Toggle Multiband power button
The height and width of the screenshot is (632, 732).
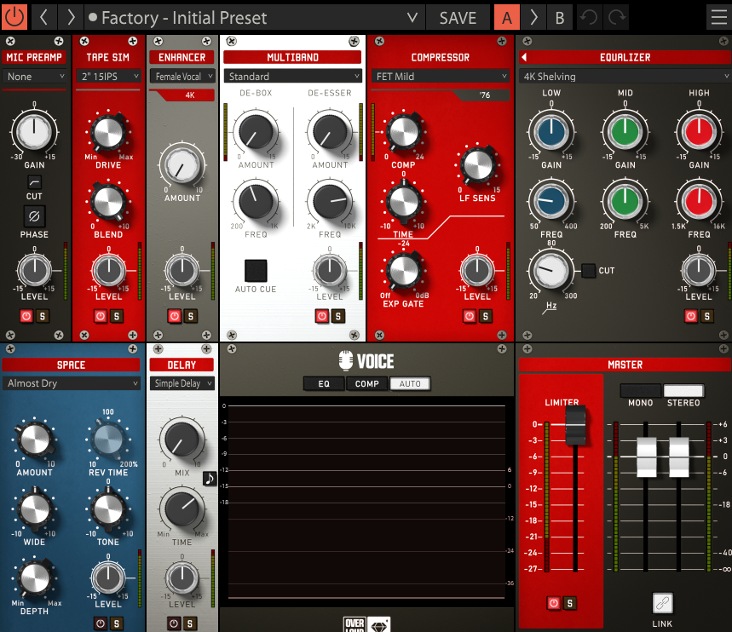pos(322,316)
